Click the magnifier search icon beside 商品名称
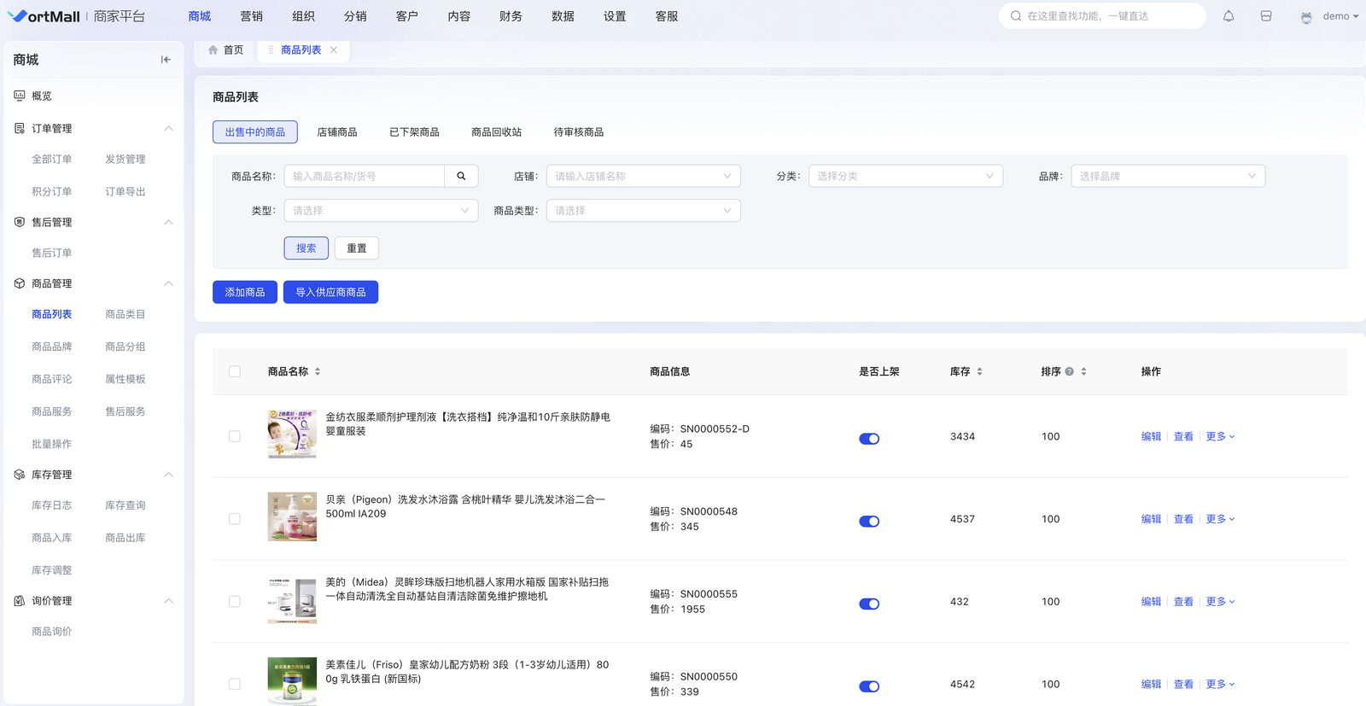 [461, 177]
